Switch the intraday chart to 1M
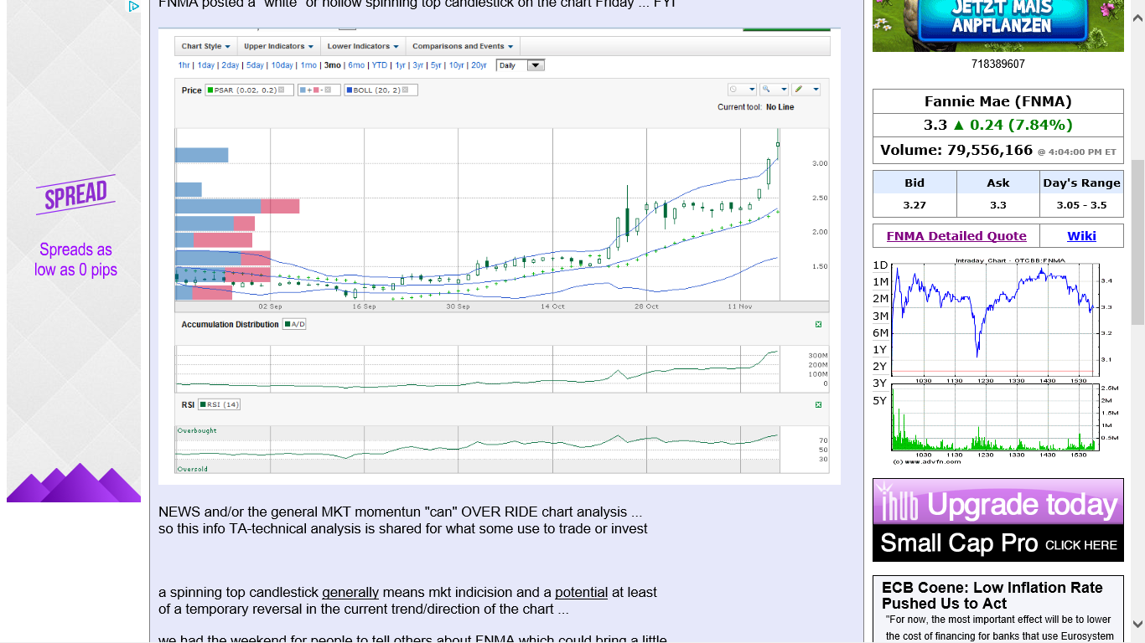This screenshot has height=643, width=1145. tap(880, 282)
